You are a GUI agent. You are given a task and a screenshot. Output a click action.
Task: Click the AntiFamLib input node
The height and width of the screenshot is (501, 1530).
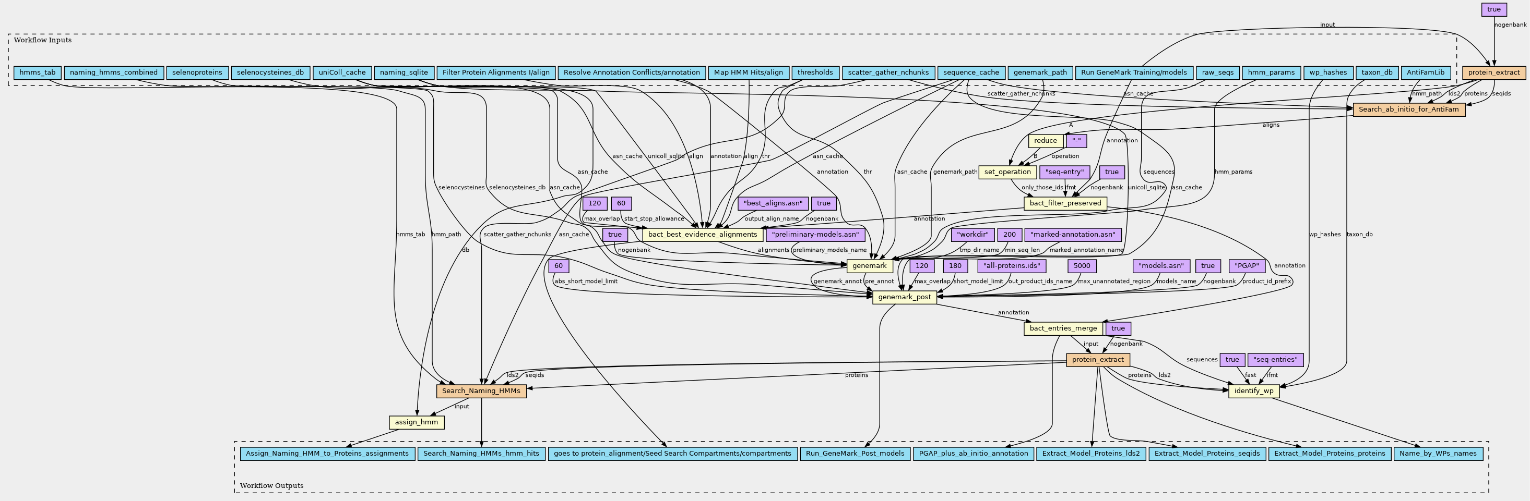pyautogui.click(x=1426, y=73)
